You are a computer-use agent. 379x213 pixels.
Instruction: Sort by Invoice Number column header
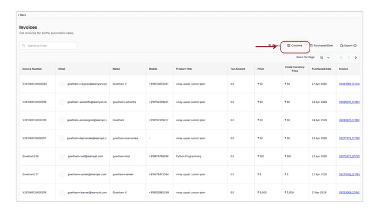pyautogui.click(x=32, y=69)
